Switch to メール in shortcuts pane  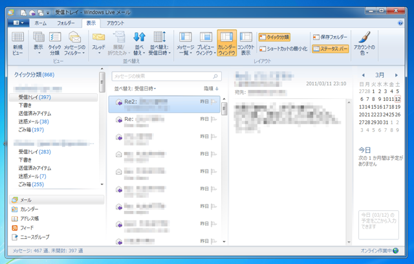click(57, 200)
